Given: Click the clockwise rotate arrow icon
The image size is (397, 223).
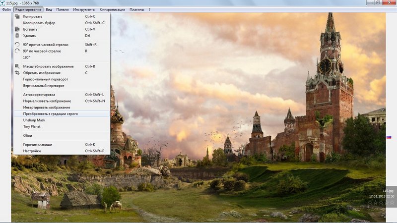Looking at the screenshot, I should click(17, 51).
